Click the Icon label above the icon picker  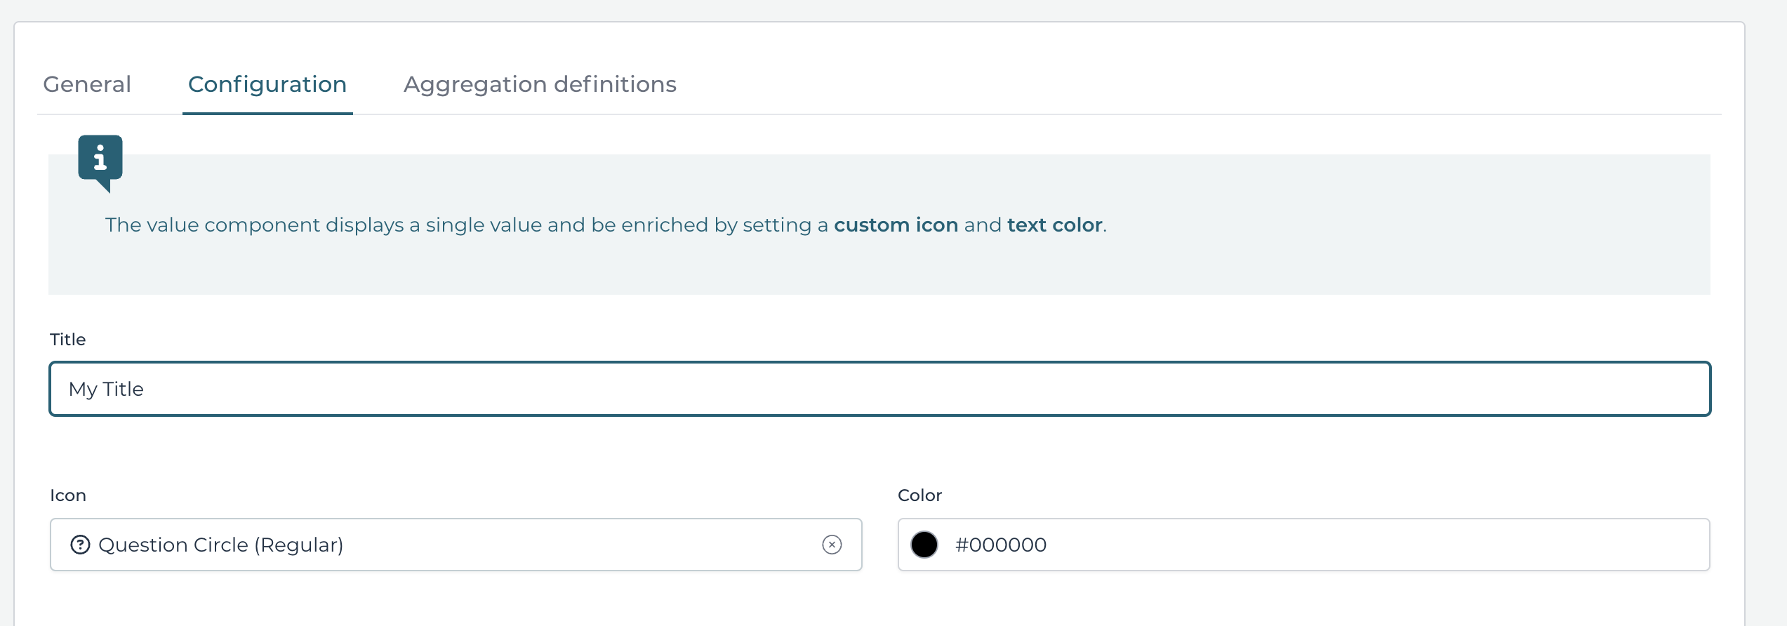pyautogui.click(x=68, y=495)
